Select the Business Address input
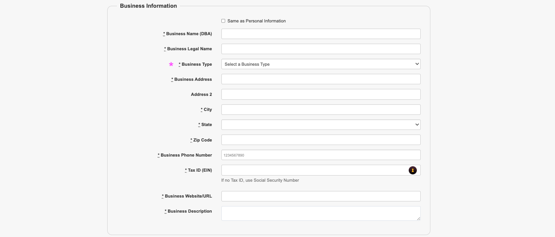The image size is (555, 237). pyautogui.click(x=321, y=79)
